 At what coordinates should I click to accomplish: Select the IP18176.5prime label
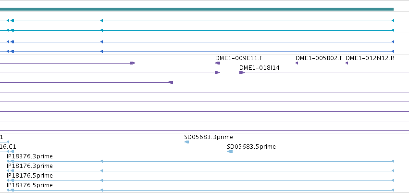click(30, 175)
